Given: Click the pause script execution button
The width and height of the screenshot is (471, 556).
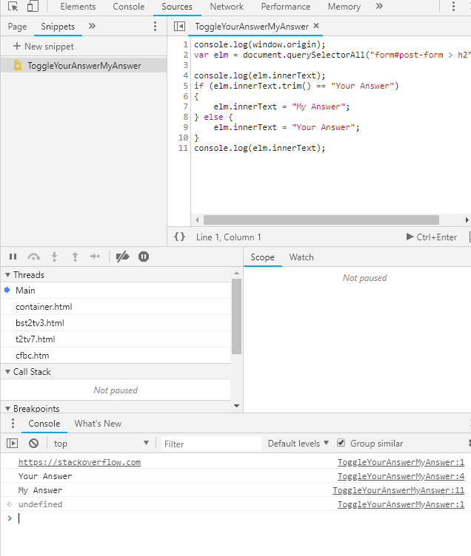Looking at the screenshot, I should 13,257.
